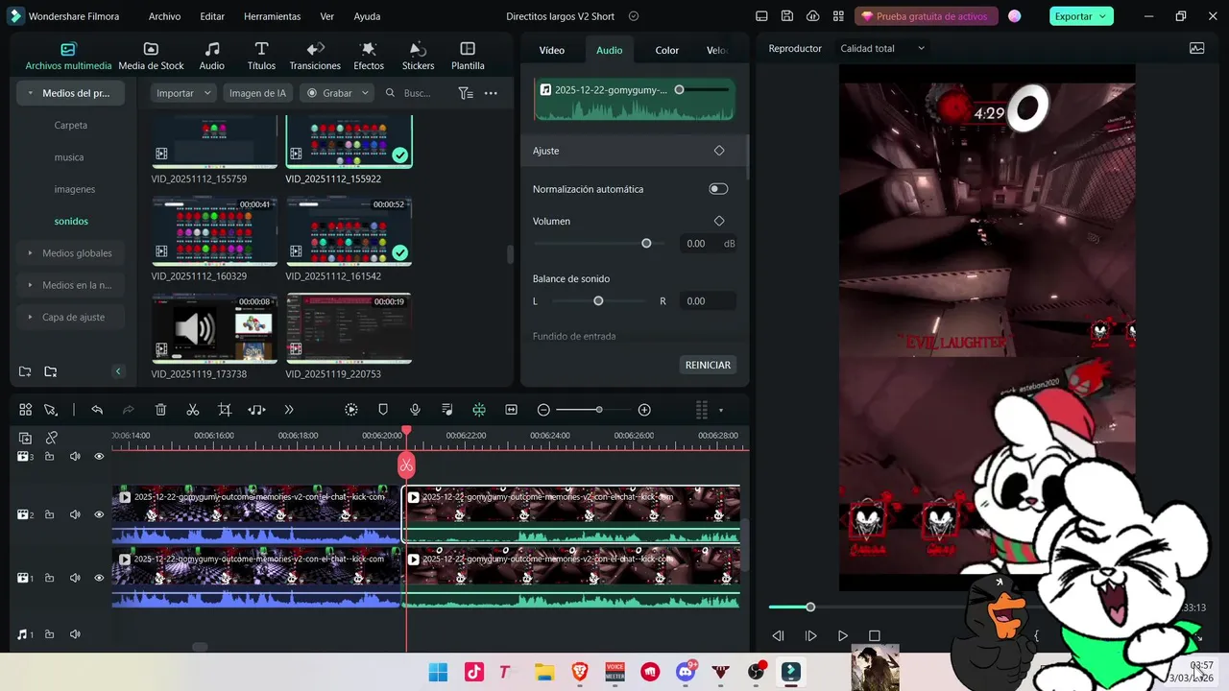Select the crop tool in timeline toolbar

coord(225,410)
